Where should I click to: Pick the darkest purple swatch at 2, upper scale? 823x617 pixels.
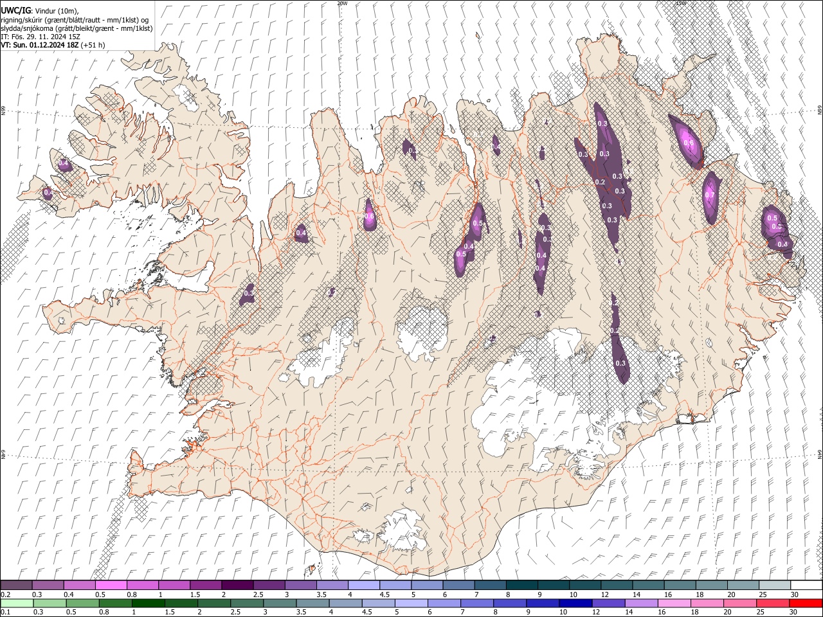237,586
